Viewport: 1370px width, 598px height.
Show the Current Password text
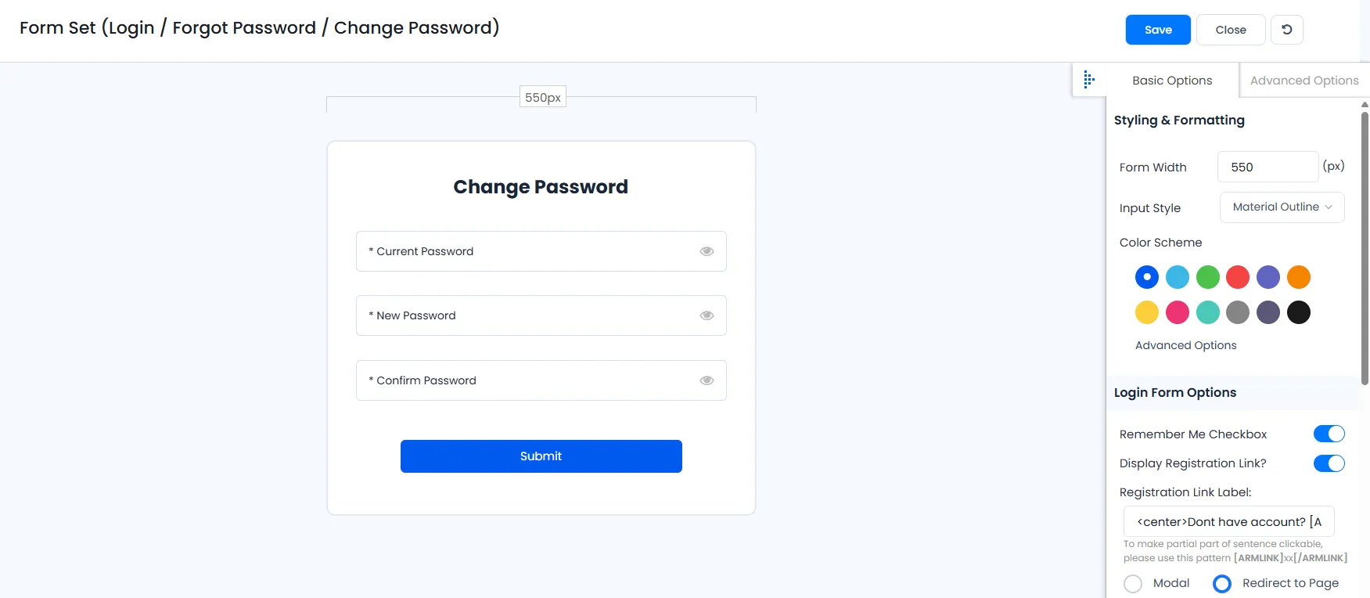pos(707,250)
